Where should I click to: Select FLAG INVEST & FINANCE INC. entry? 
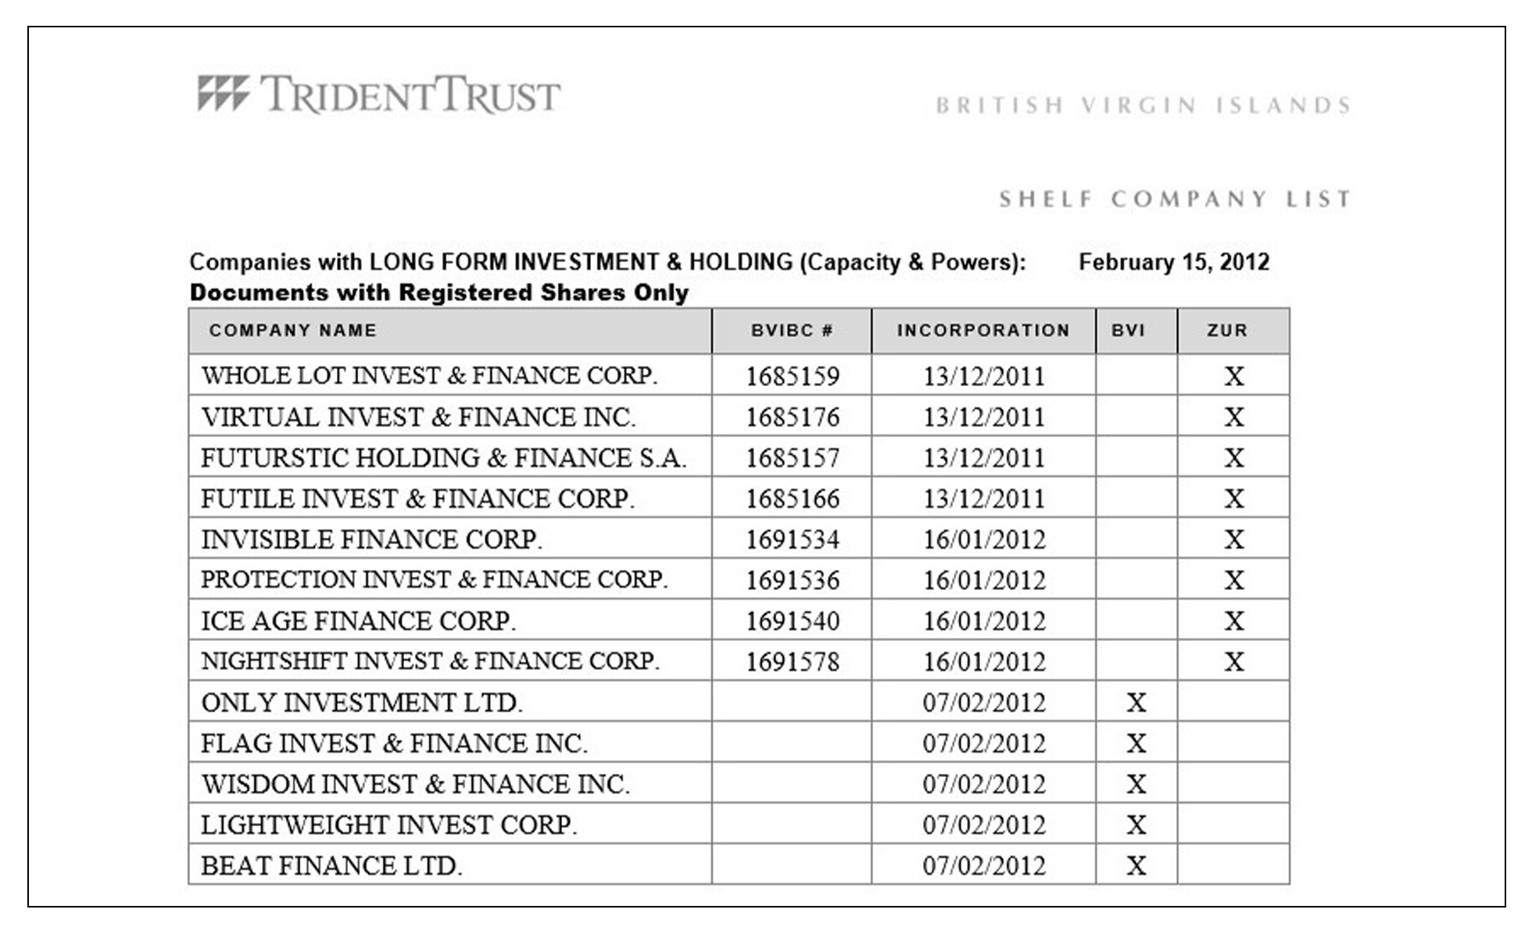pos(394,743)
